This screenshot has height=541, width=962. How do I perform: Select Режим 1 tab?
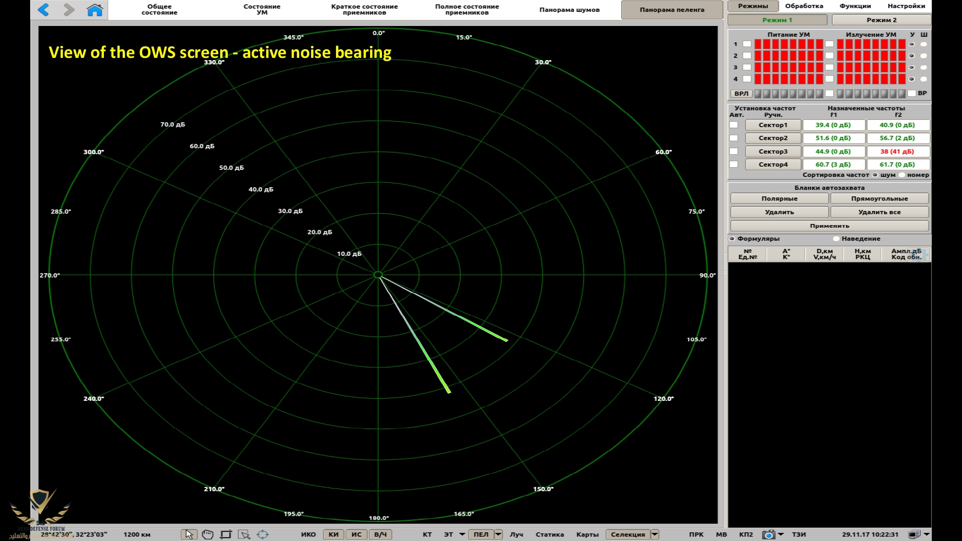pos(777,20)
